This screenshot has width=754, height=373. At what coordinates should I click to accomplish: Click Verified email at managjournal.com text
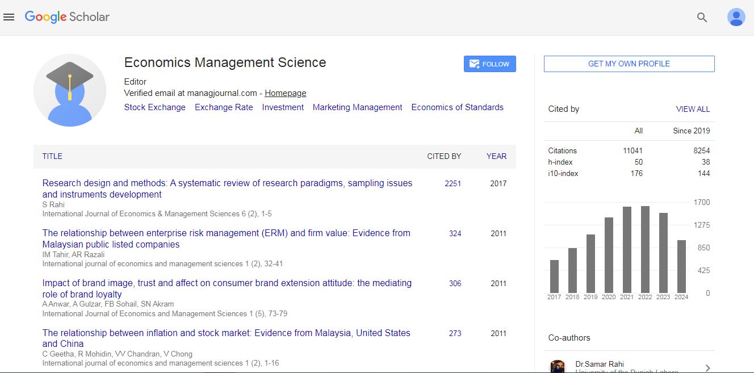(191, 93)
